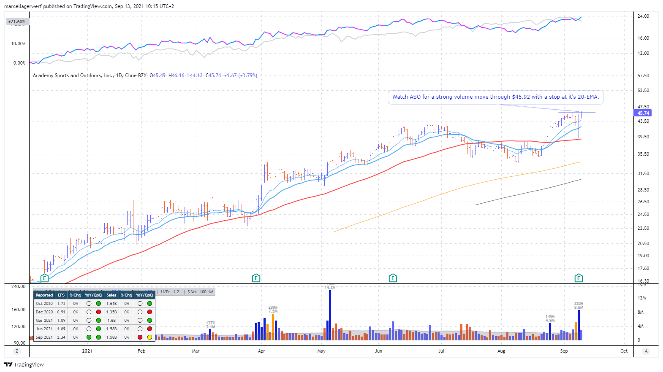Click the U/D: 1.2 ratio readout
Image resolution: width=663 pixels, height=372 pixels.
(x=170, y=292)
